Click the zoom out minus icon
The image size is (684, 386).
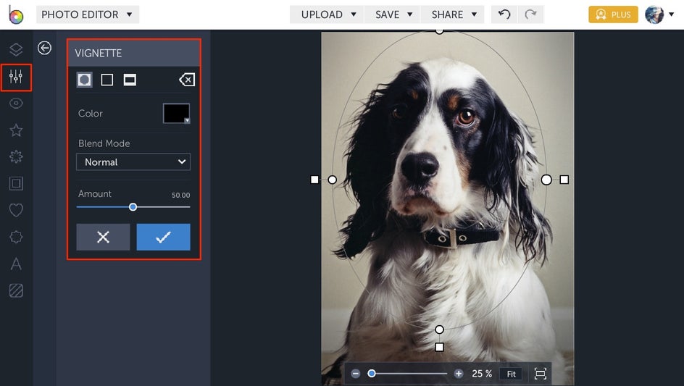click(x=356, y=374)
